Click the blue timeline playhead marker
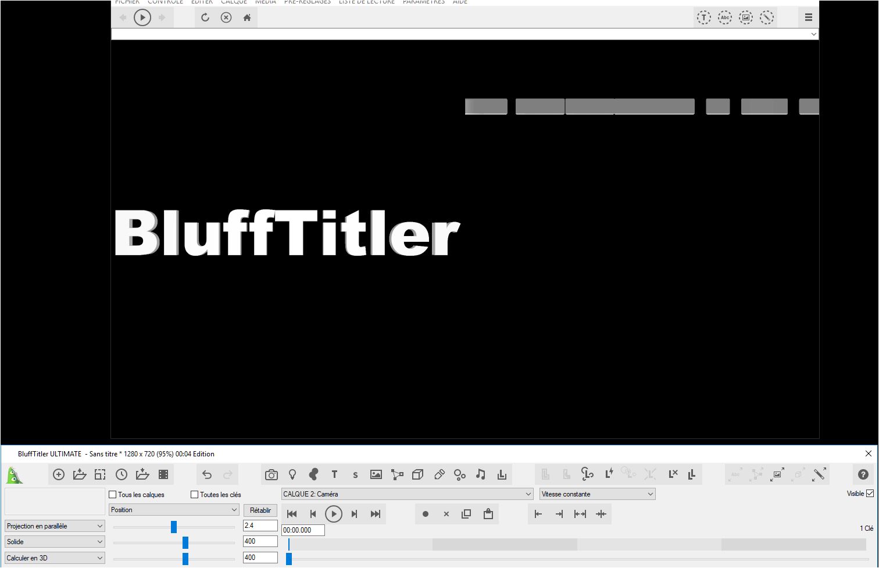The image size is (879, 568). coord(289,559)
